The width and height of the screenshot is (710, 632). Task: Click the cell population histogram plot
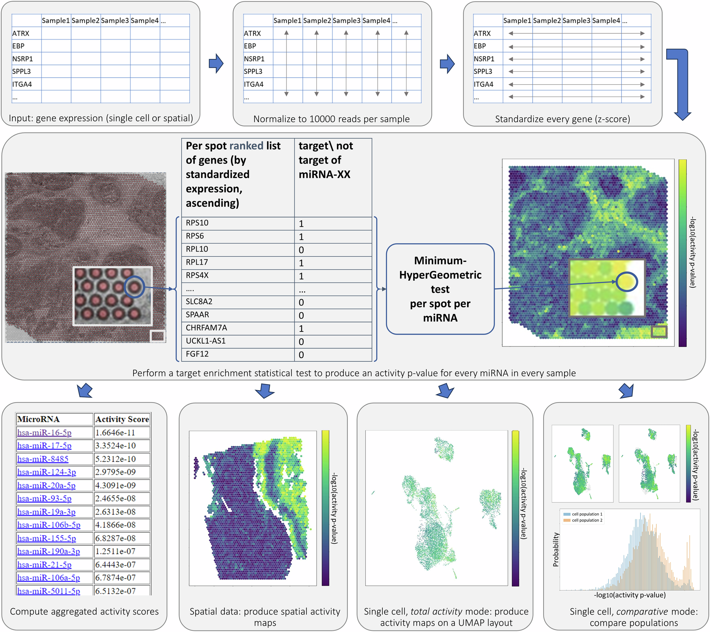pos(630,549)
